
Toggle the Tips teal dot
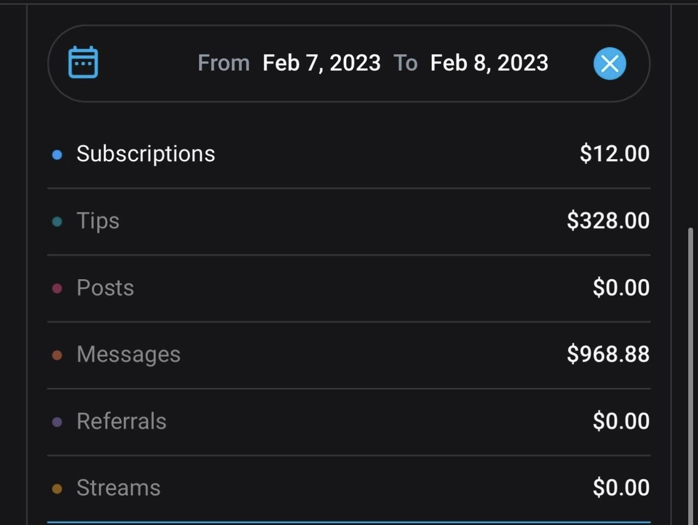(x=57, y=221)
